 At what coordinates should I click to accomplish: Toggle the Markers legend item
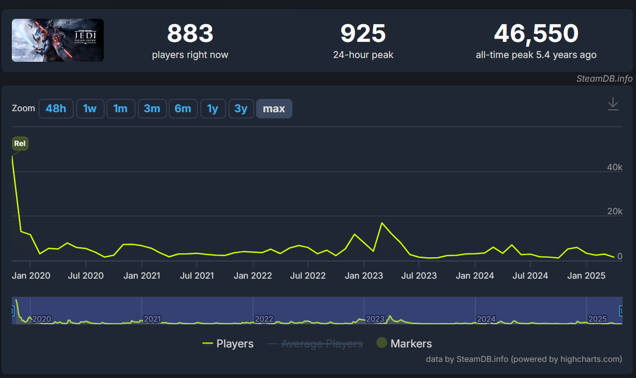click(404, 344)
